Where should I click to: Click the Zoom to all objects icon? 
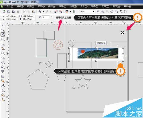tap(112, 11)
